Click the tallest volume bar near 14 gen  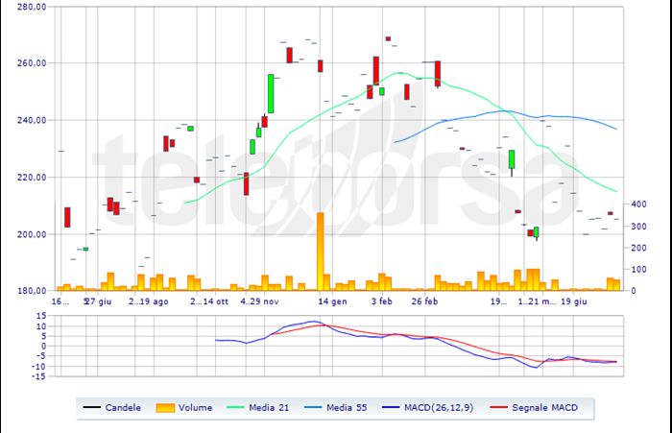pyautogui.click(x=320, y=252)
